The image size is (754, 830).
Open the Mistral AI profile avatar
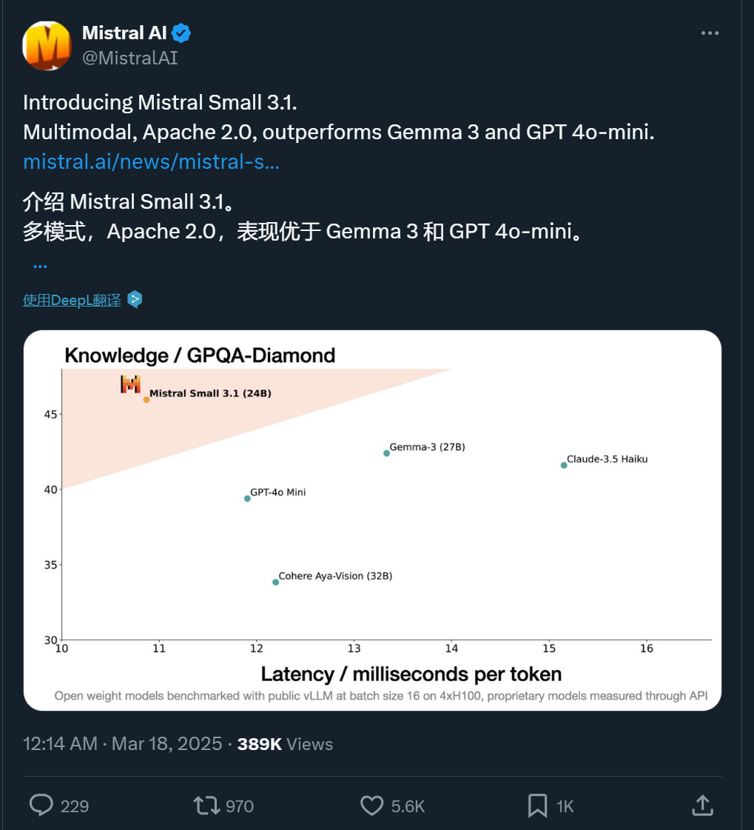(x=47, y=45)
